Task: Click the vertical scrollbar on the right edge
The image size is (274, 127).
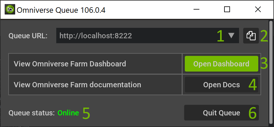Action: click(x=271, y=73)
